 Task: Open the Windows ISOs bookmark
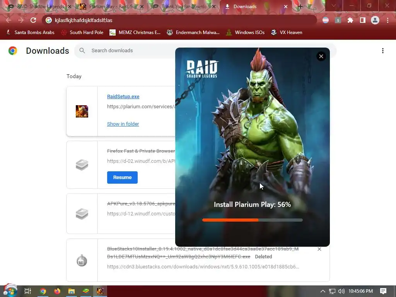click(x=245, y=32)
